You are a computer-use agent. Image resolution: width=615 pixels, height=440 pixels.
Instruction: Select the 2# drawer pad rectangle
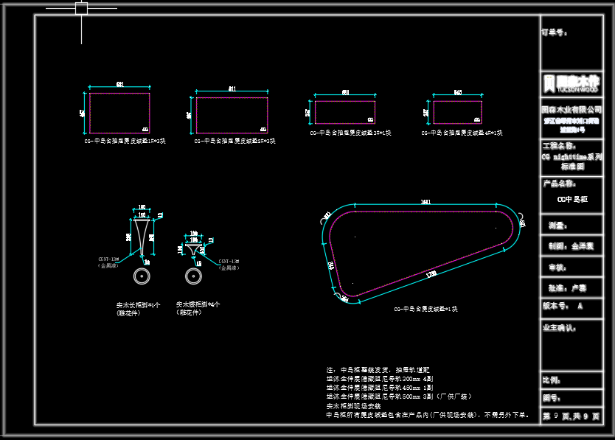pos(232,115)
